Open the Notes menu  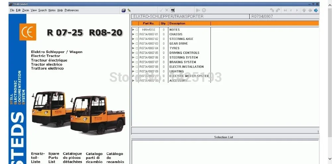(52, 10)
